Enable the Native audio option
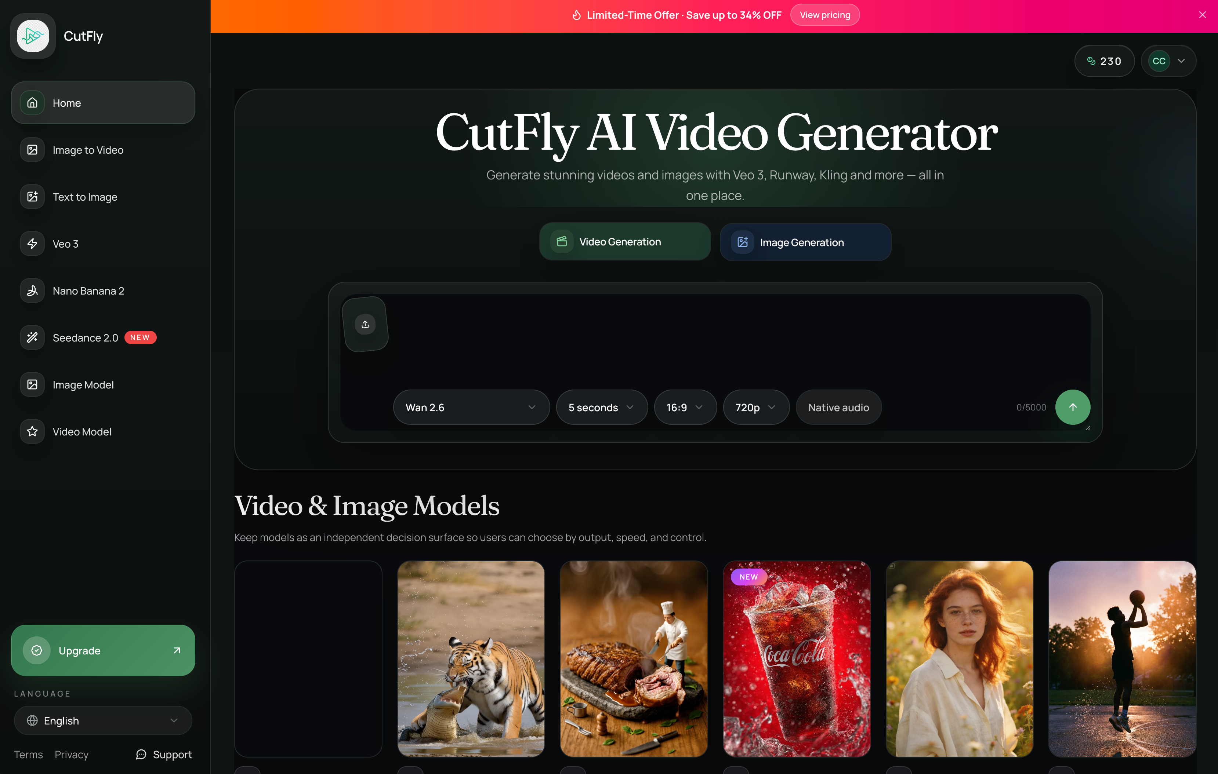Image resolution: width=1218 pixels, height=774 pixels. click(838, 407)
